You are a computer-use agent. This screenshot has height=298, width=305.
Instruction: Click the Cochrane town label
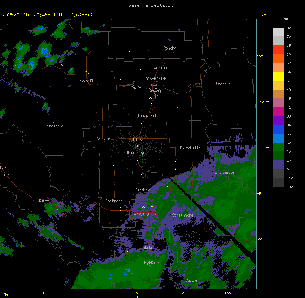114,201
